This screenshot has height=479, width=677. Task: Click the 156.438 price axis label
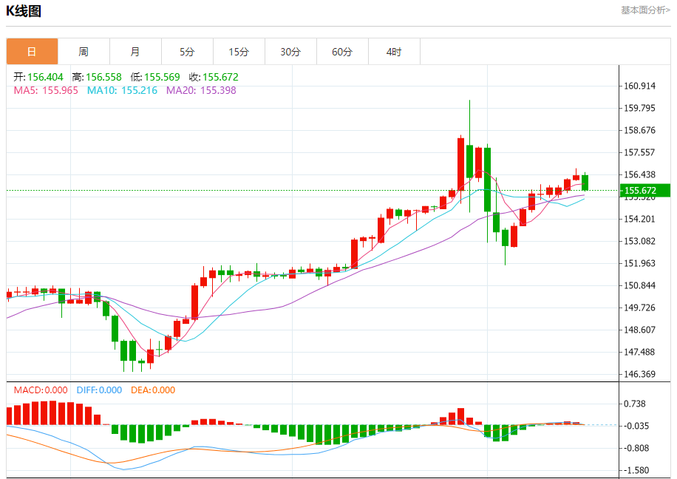coord(639,174)
